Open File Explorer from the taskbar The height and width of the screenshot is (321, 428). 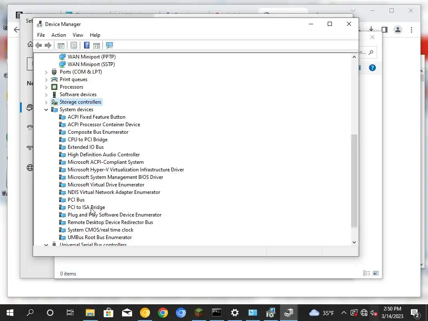[x=90, y=313]
